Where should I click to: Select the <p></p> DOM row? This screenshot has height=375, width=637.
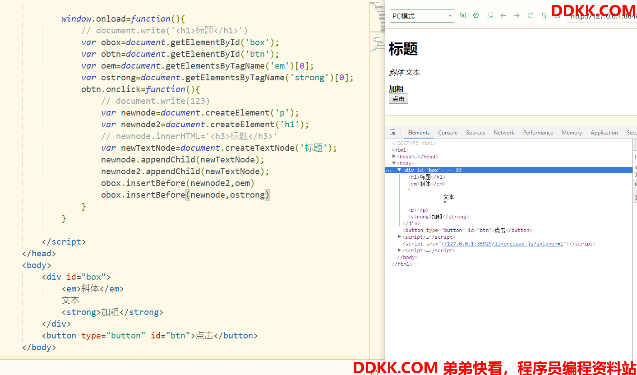418,210
